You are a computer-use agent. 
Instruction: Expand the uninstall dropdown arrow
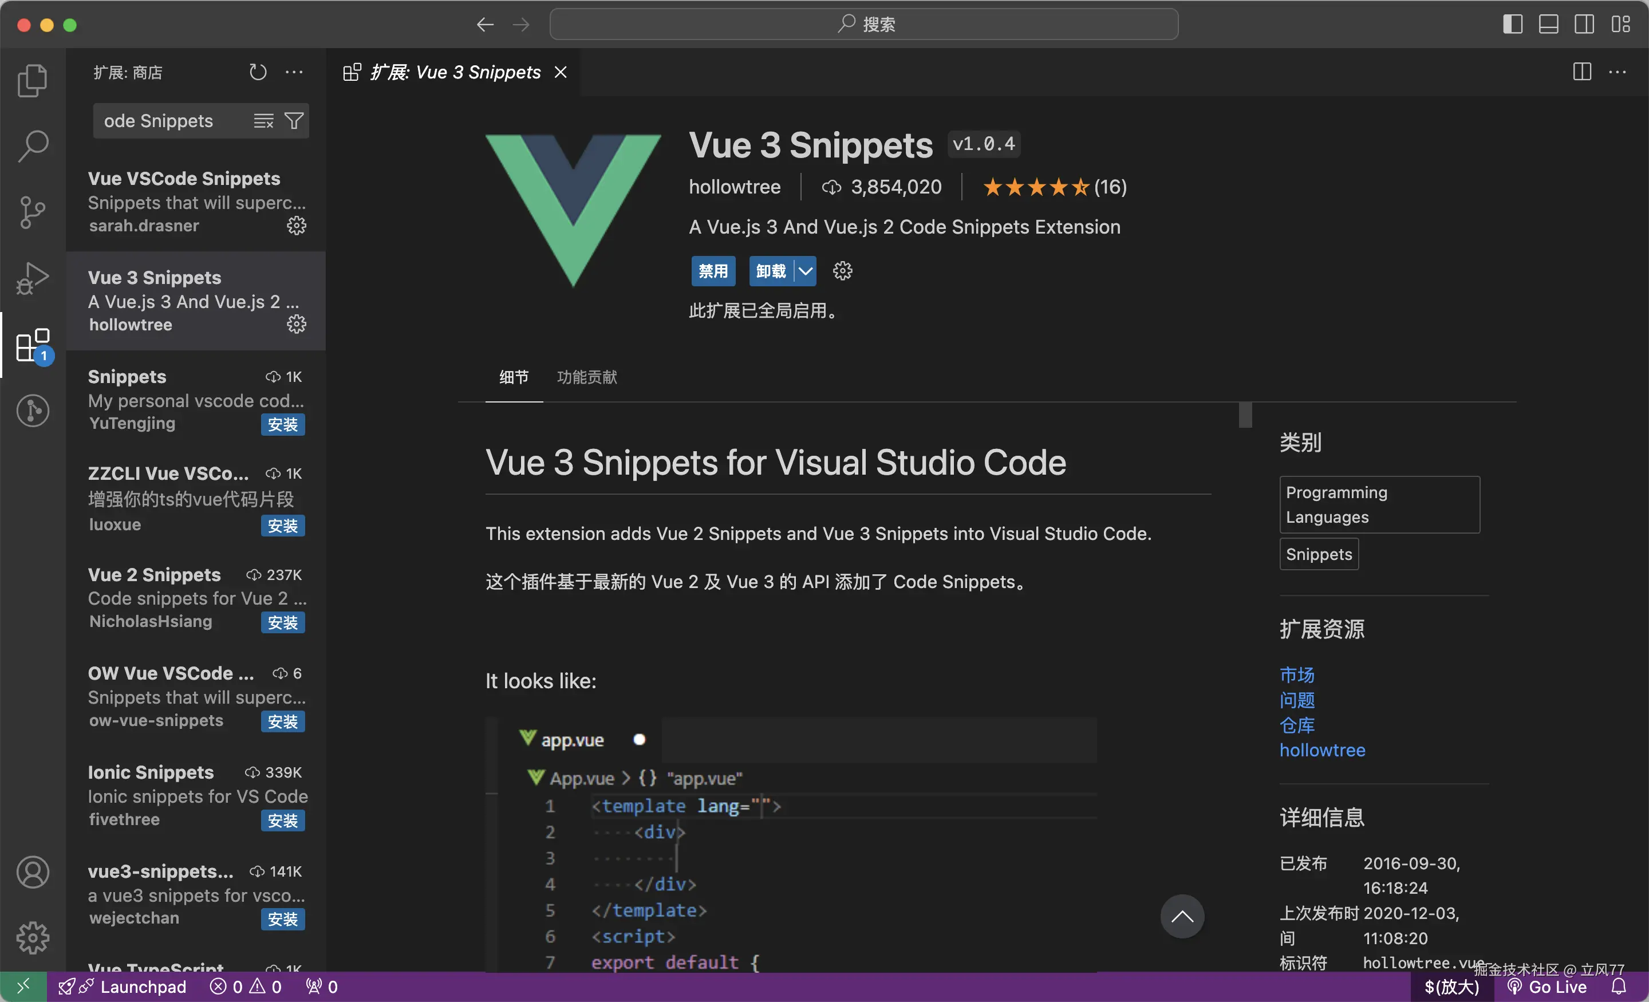click(805, 271)
